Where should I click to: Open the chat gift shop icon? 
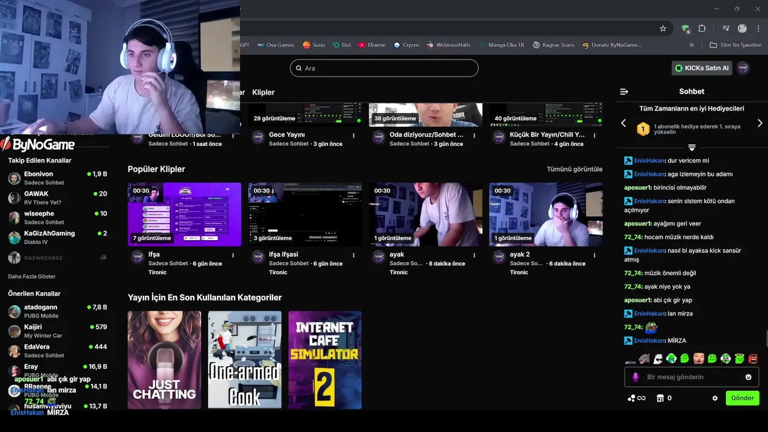click(x=660, y=398)
